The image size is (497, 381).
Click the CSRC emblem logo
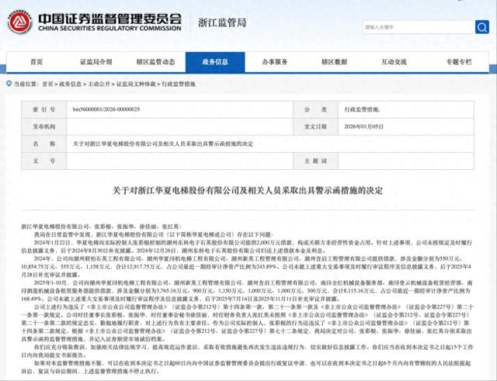(x=19, y=23)
